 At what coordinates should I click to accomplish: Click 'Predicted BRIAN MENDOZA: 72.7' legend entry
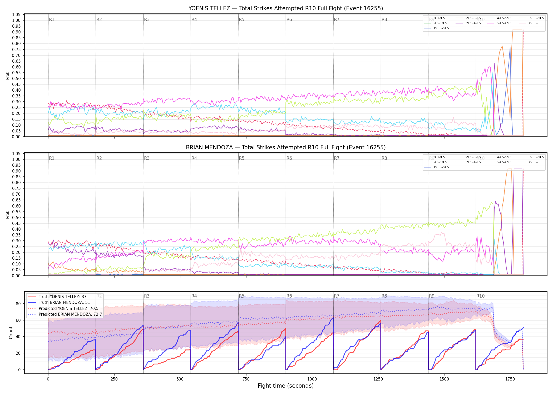65,314
